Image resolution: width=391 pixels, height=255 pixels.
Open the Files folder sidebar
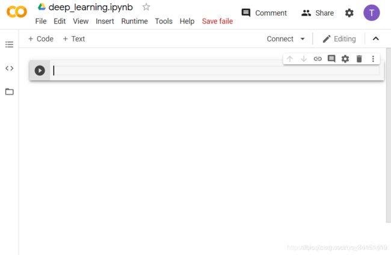[9, 92]
